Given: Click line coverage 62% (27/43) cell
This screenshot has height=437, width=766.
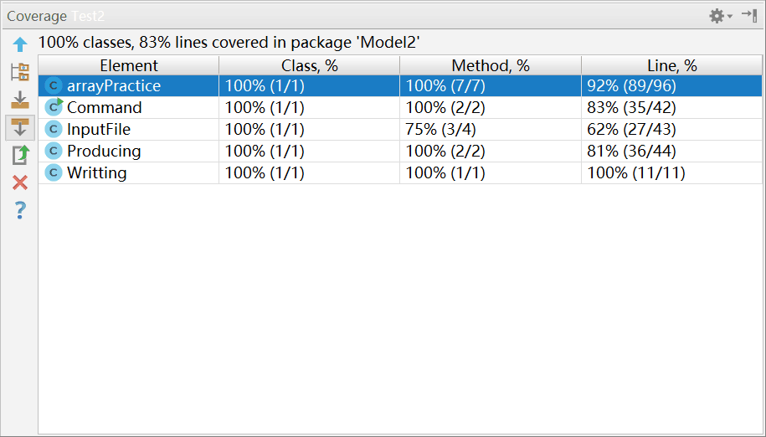Looking at the screenshot, I should [x=671, y=130].
